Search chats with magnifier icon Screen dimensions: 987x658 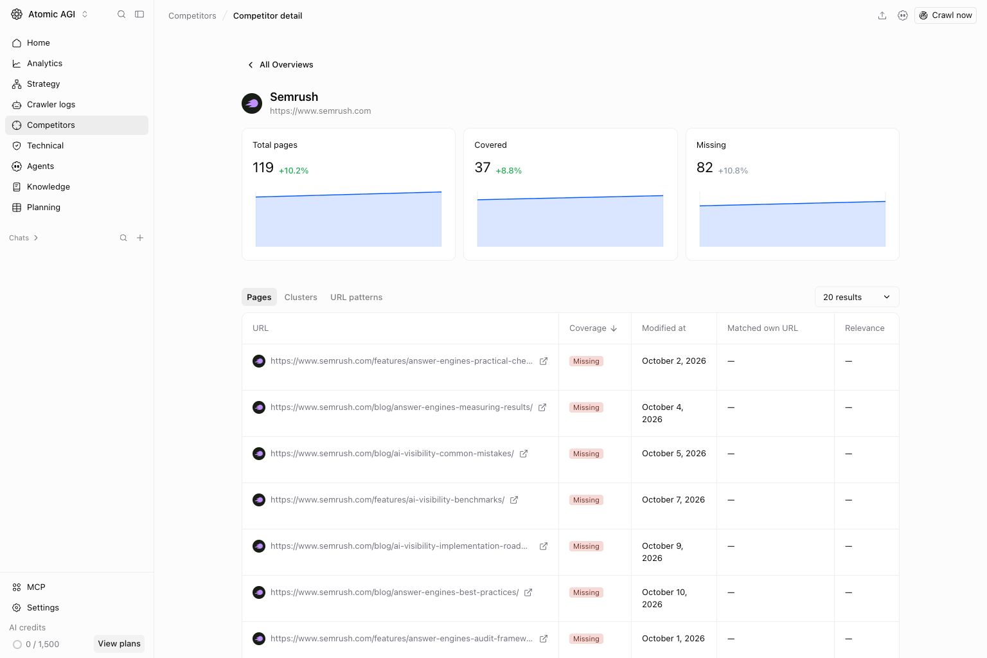123,238
